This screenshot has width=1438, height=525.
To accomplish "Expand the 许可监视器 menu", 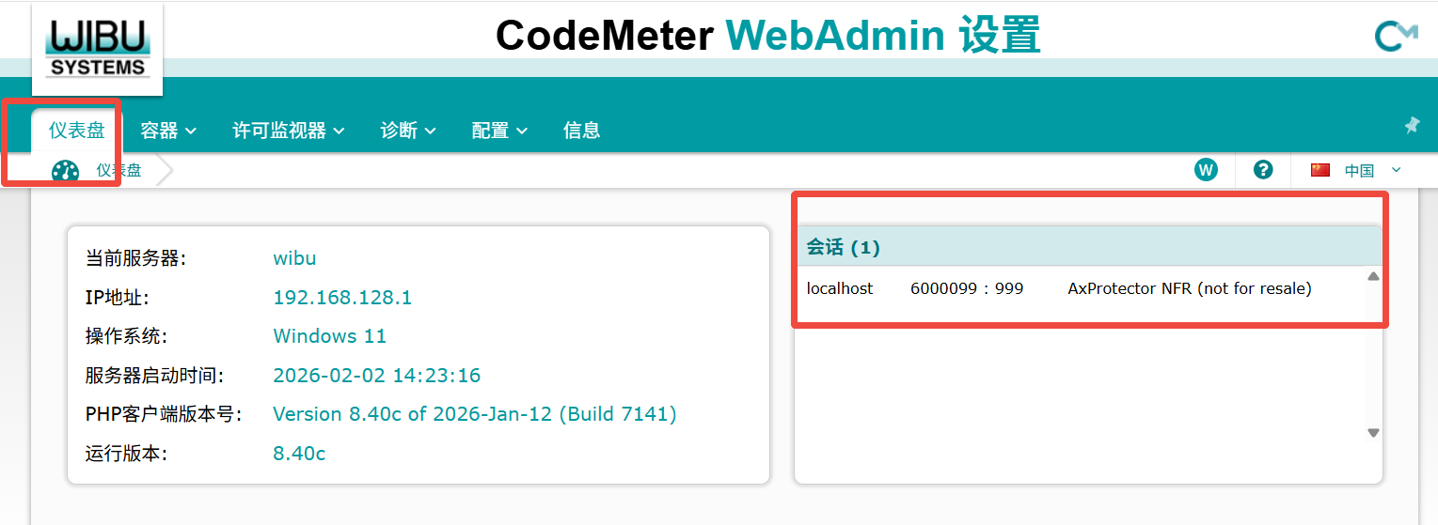I will pyautogui.click(x=288, y=131).
